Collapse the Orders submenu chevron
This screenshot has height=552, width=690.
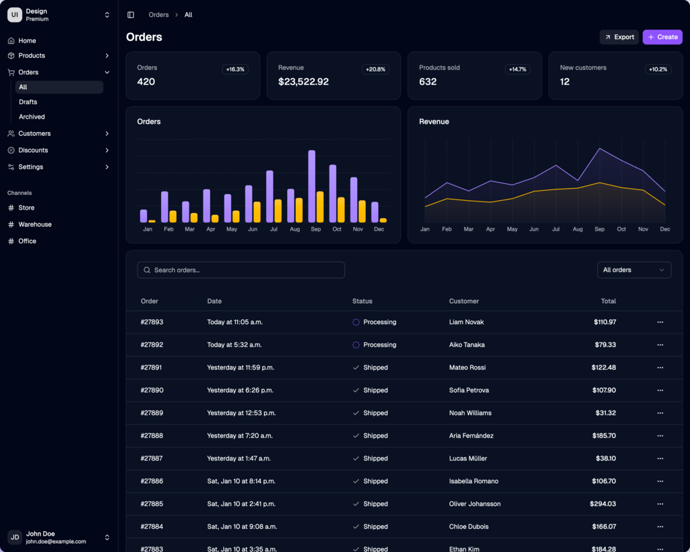pyautogui.click(x=107, y=72)
